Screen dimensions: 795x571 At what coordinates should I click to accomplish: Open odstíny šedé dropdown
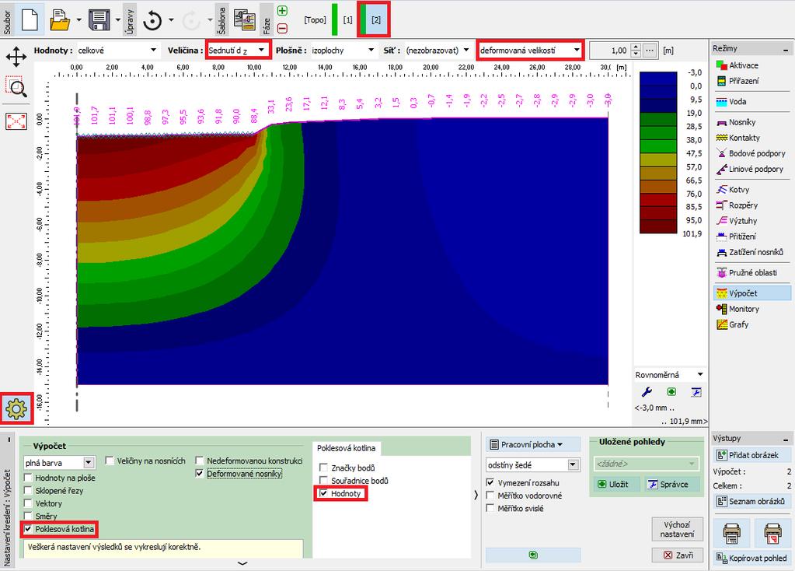tap(532, 465)
